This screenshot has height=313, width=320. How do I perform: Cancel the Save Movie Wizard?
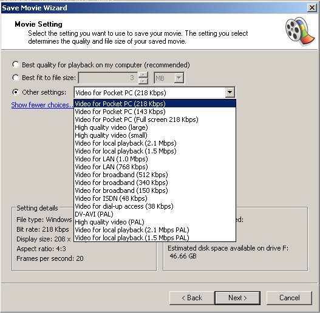pos(289,298)
